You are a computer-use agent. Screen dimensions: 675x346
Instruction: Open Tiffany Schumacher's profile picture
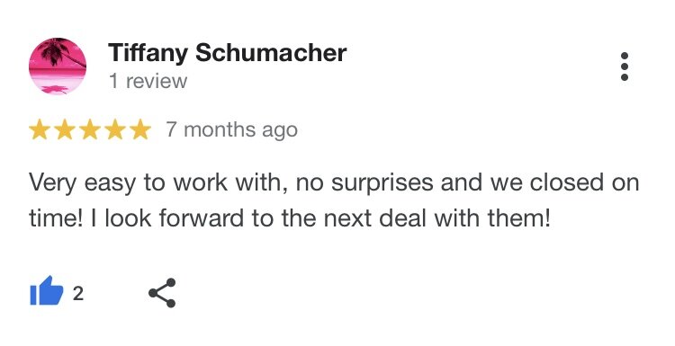pos(58,66)
